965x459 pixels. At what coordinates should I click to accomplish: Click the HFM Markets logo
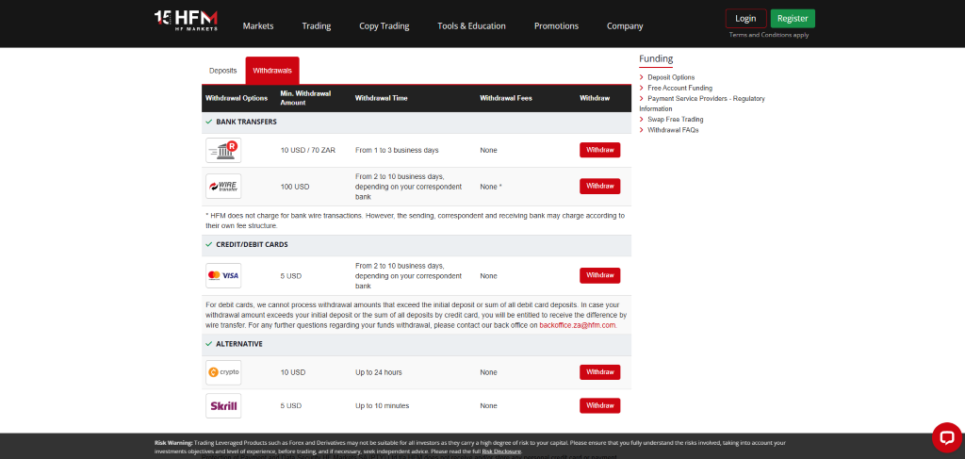(x=186, y=21)
